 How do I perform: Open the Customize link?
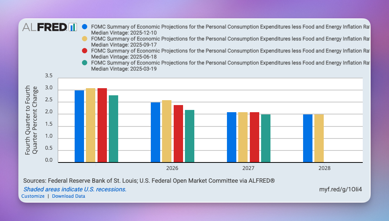click(33, 196)
